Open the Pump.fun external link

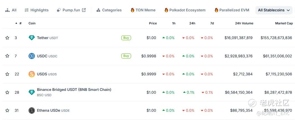pos(71,10)
